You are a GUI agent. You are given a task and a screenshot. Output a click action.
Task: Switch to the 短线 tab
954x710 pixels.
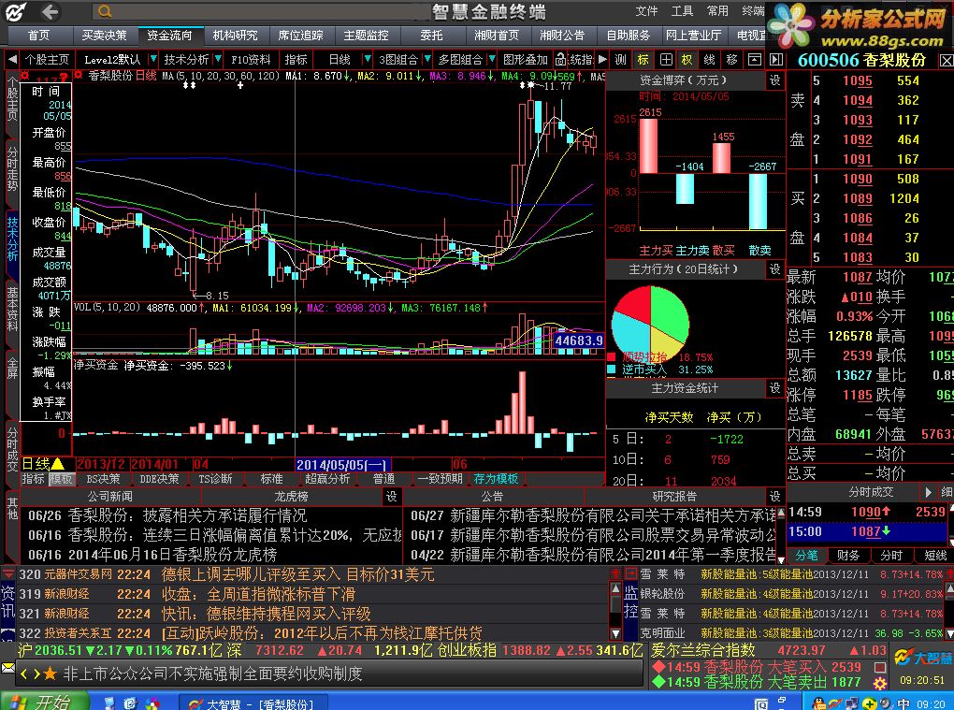pos(935,555)
